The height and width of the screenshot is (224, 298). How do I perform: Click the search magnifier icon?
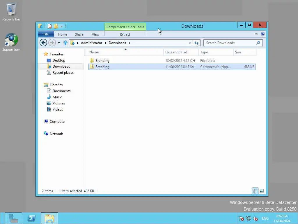[258, 43]
